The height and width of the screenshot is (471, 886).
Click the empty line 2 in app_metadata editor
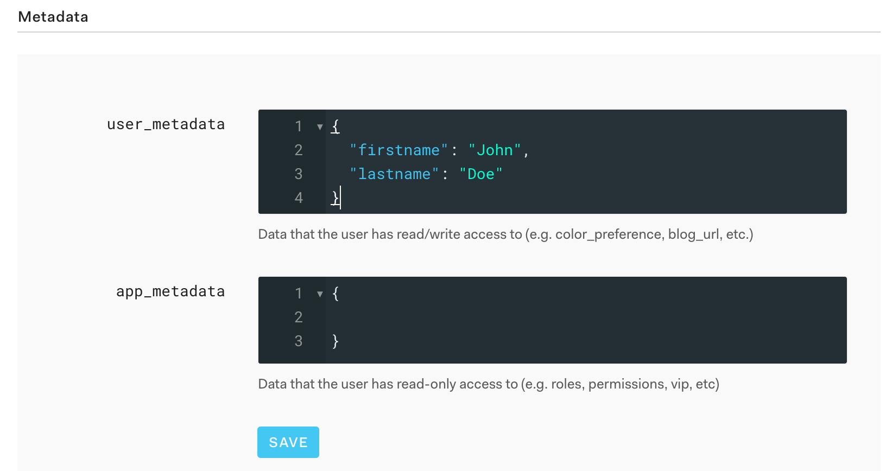tap(489, 317)
